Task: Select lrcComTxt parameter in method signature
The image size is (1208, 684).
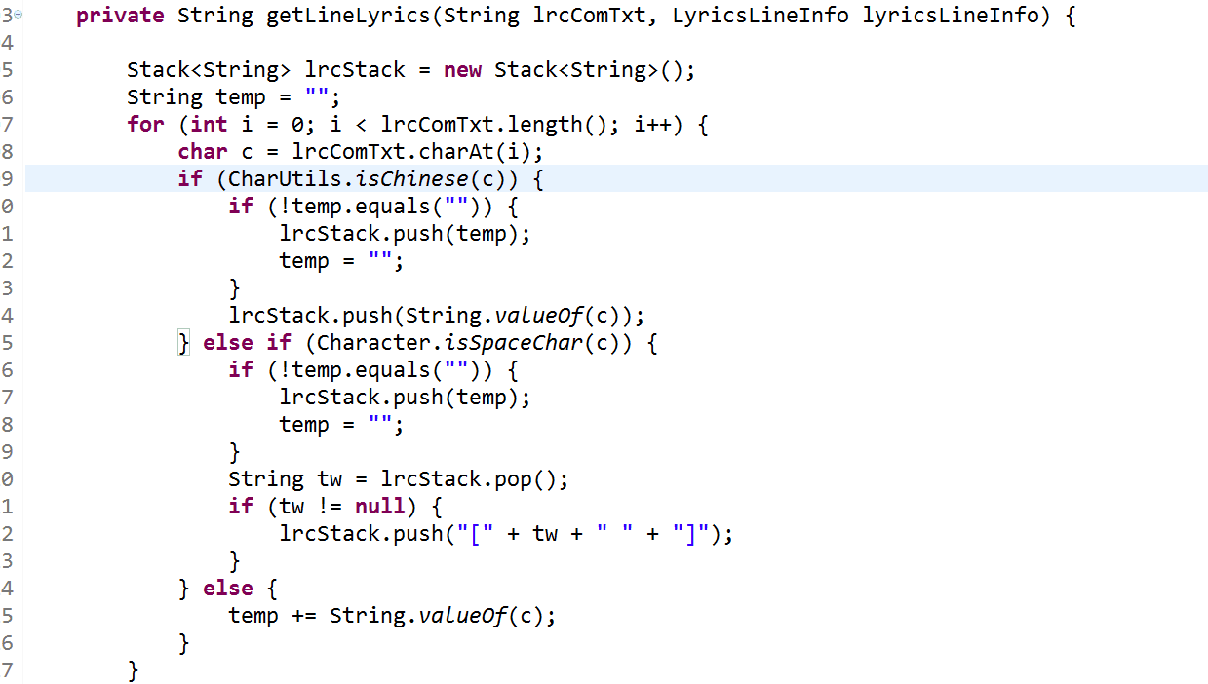Action: pyautogui.click(x=590, y=17)
